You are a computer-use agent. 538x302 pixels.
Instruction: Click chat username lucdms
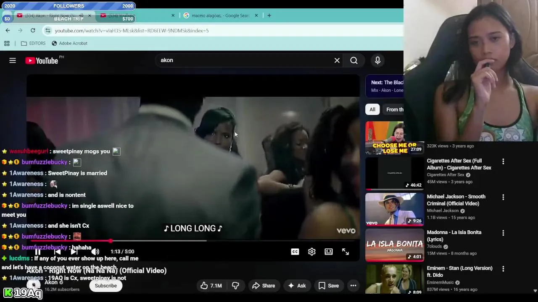click(19, 258)
